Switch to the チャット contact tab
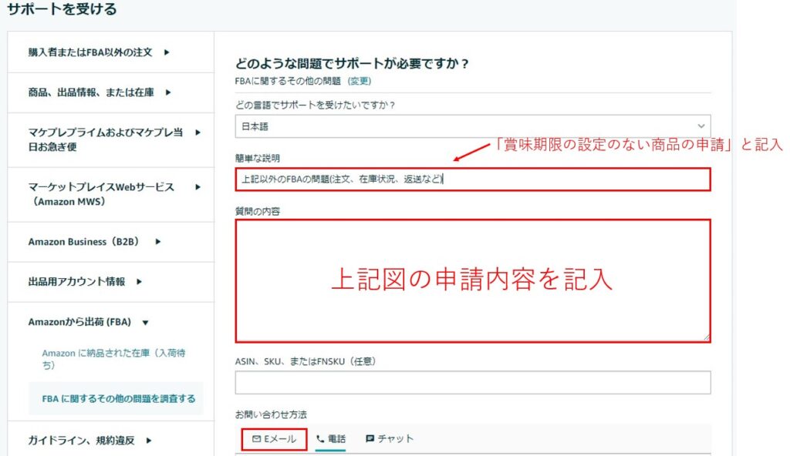This screenshot has width=790, height=456. [x=390, y=439]
